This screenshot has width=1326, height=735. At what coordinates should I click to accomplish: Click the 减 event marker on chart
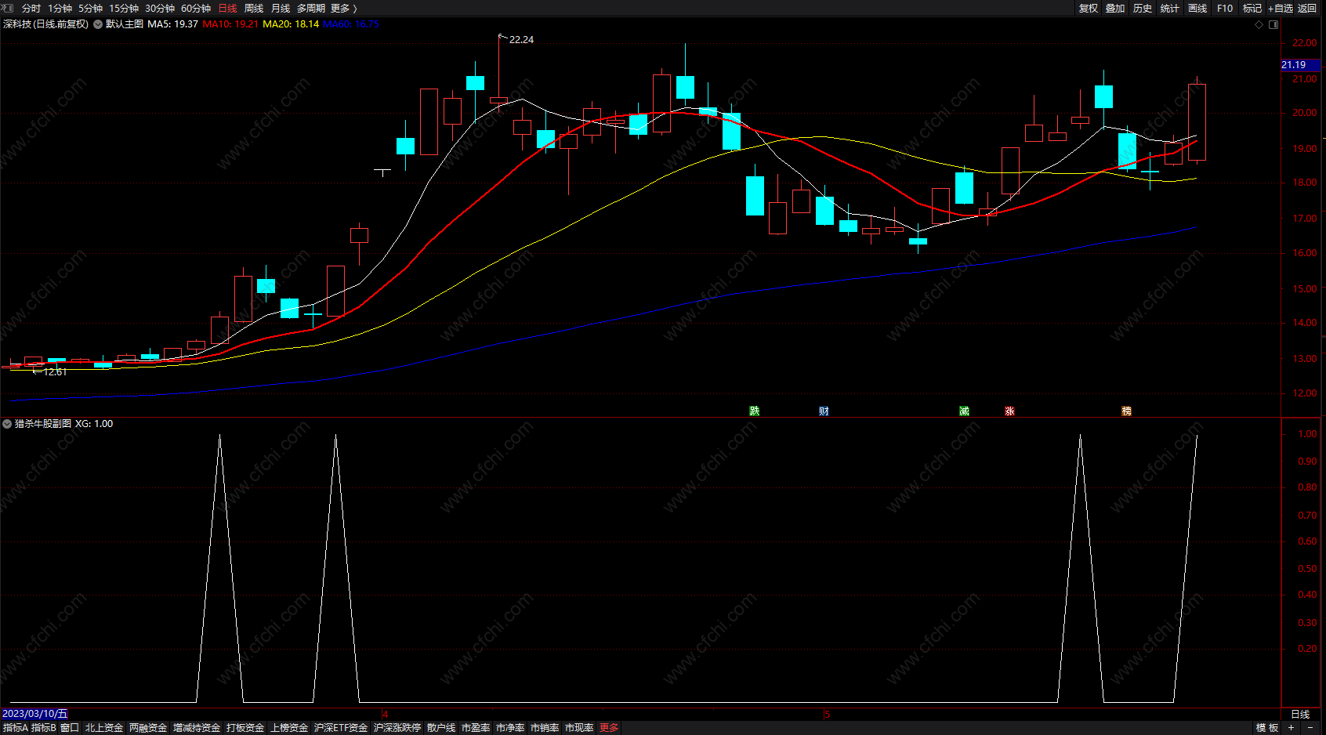[964, 411]
